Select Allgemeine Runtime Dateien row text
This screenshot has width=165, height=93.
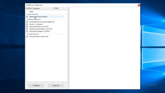click(x=38, y=17)
